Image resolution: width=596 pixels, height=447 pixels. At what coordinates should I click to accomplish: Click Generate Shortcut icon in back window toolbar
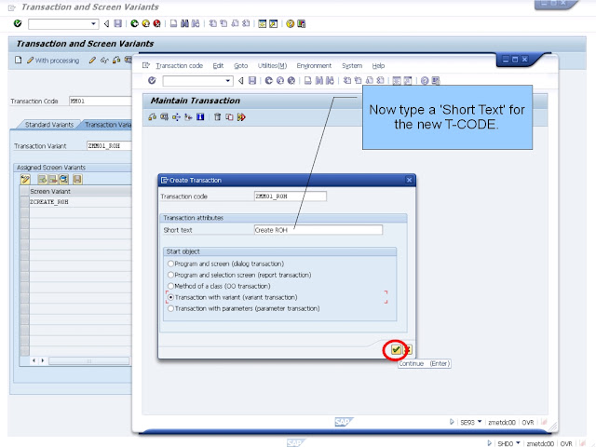tap(273, 23)
